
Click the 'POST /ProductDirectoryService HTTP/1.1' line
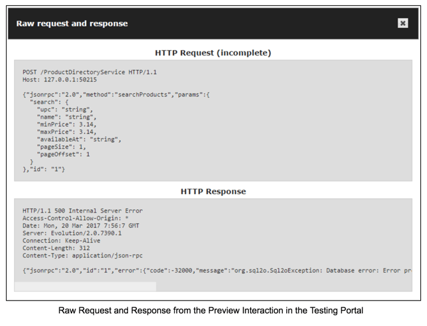click(x=89, y=72)
